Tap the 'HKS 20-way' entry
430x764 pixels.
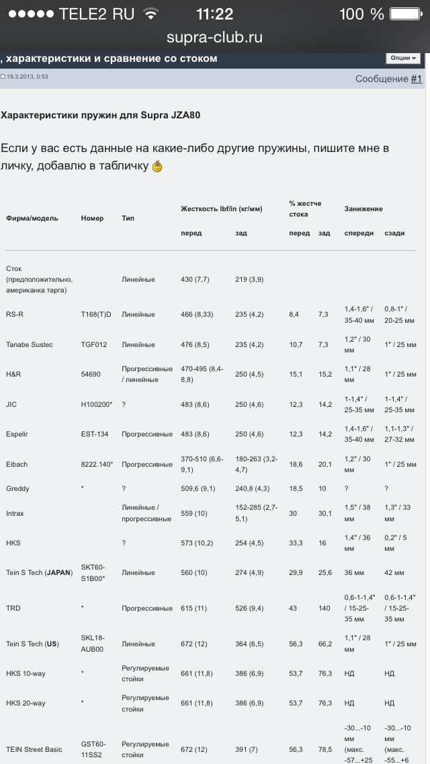[x=26, y=703]
